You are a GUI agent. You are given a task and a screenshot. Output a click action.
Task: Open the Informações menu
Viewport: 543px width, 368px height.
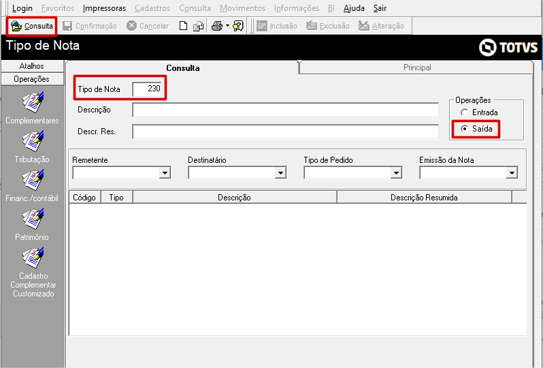(297, 8)
